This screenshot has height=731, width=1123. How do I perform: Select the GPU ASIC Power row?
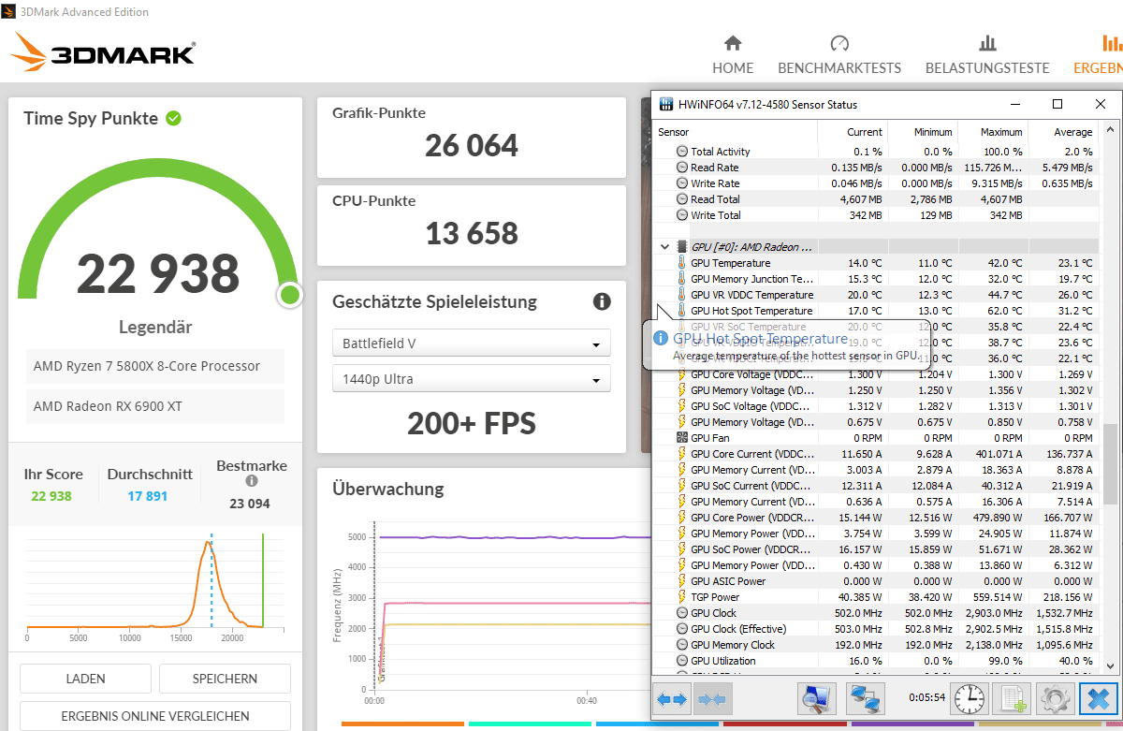tap(875, 581)
